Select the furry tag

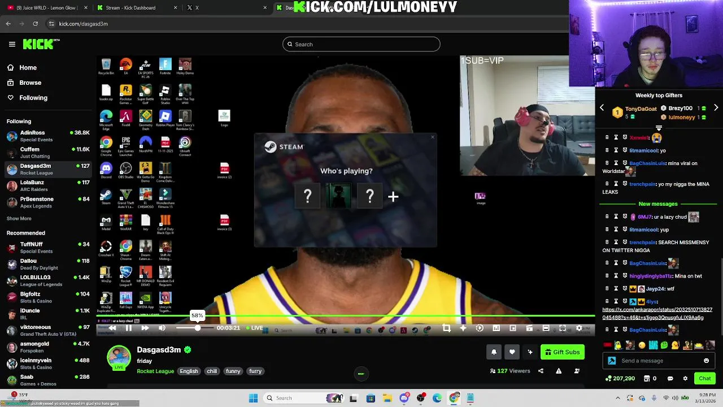pos(255,371)
